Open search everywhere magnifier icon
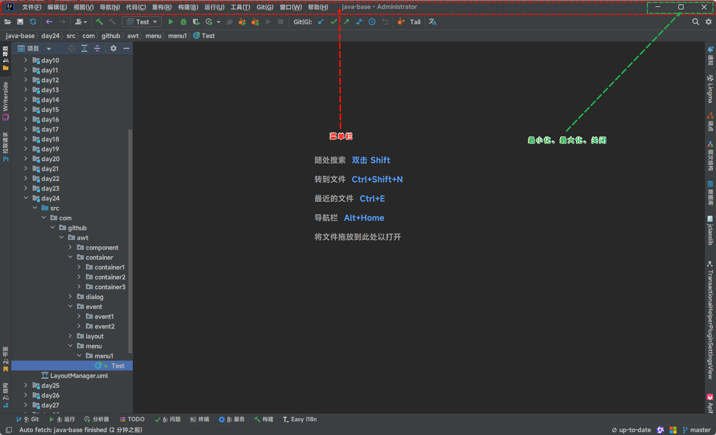Screen dimensions: 716x435 695,22
